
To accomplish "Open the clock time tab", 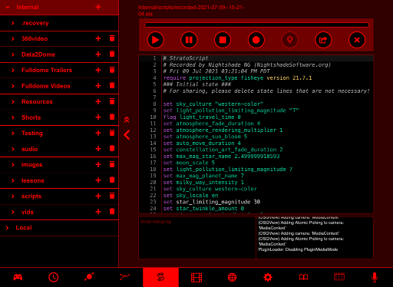I will (54, 277).
